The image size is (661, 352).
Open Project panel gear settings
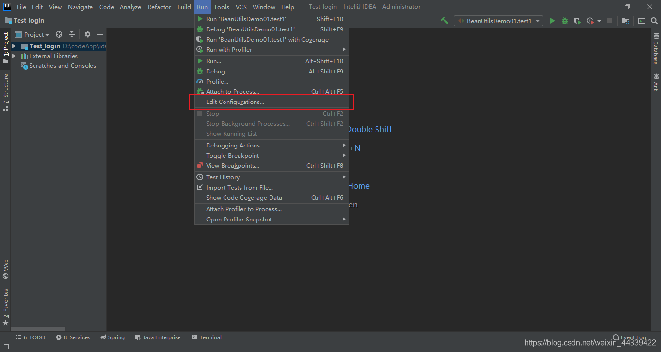click(x=88, y=34)
